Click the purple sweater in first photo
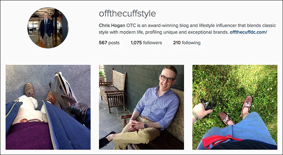This screenshot has height=155, width=283. tap(28, 135)
